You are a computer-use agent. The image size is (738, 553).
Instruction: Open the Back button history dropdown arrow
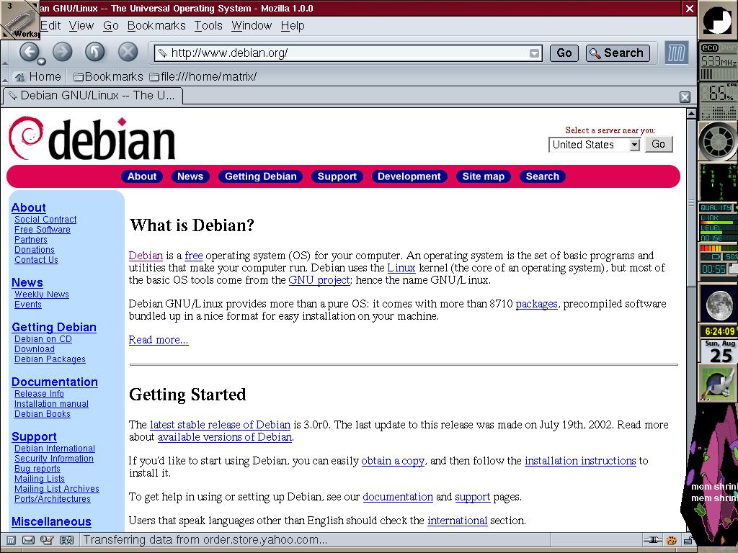pyautogui.click(x=42, y=61)
